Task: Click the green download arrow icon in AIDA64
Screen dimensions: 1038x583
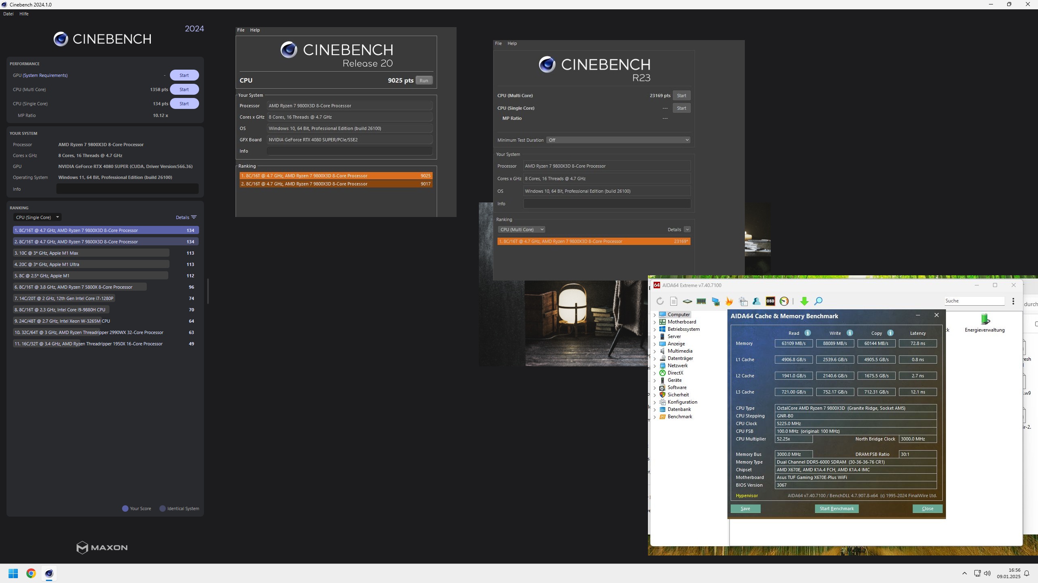Action: click(804, 301)
